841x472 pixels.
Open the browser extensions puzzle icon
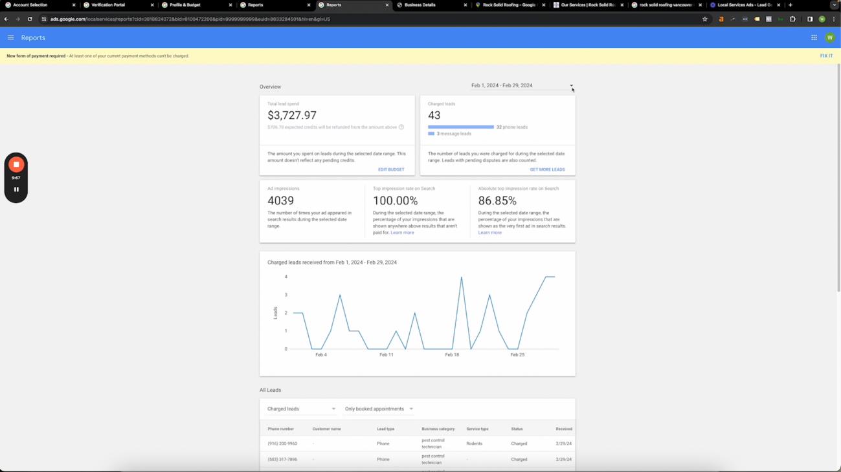[792, 19]
